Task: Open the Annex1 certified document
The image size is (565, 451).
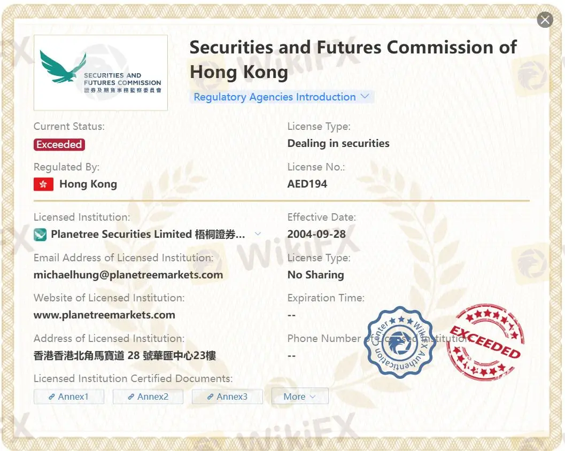Action: (69, 396)
